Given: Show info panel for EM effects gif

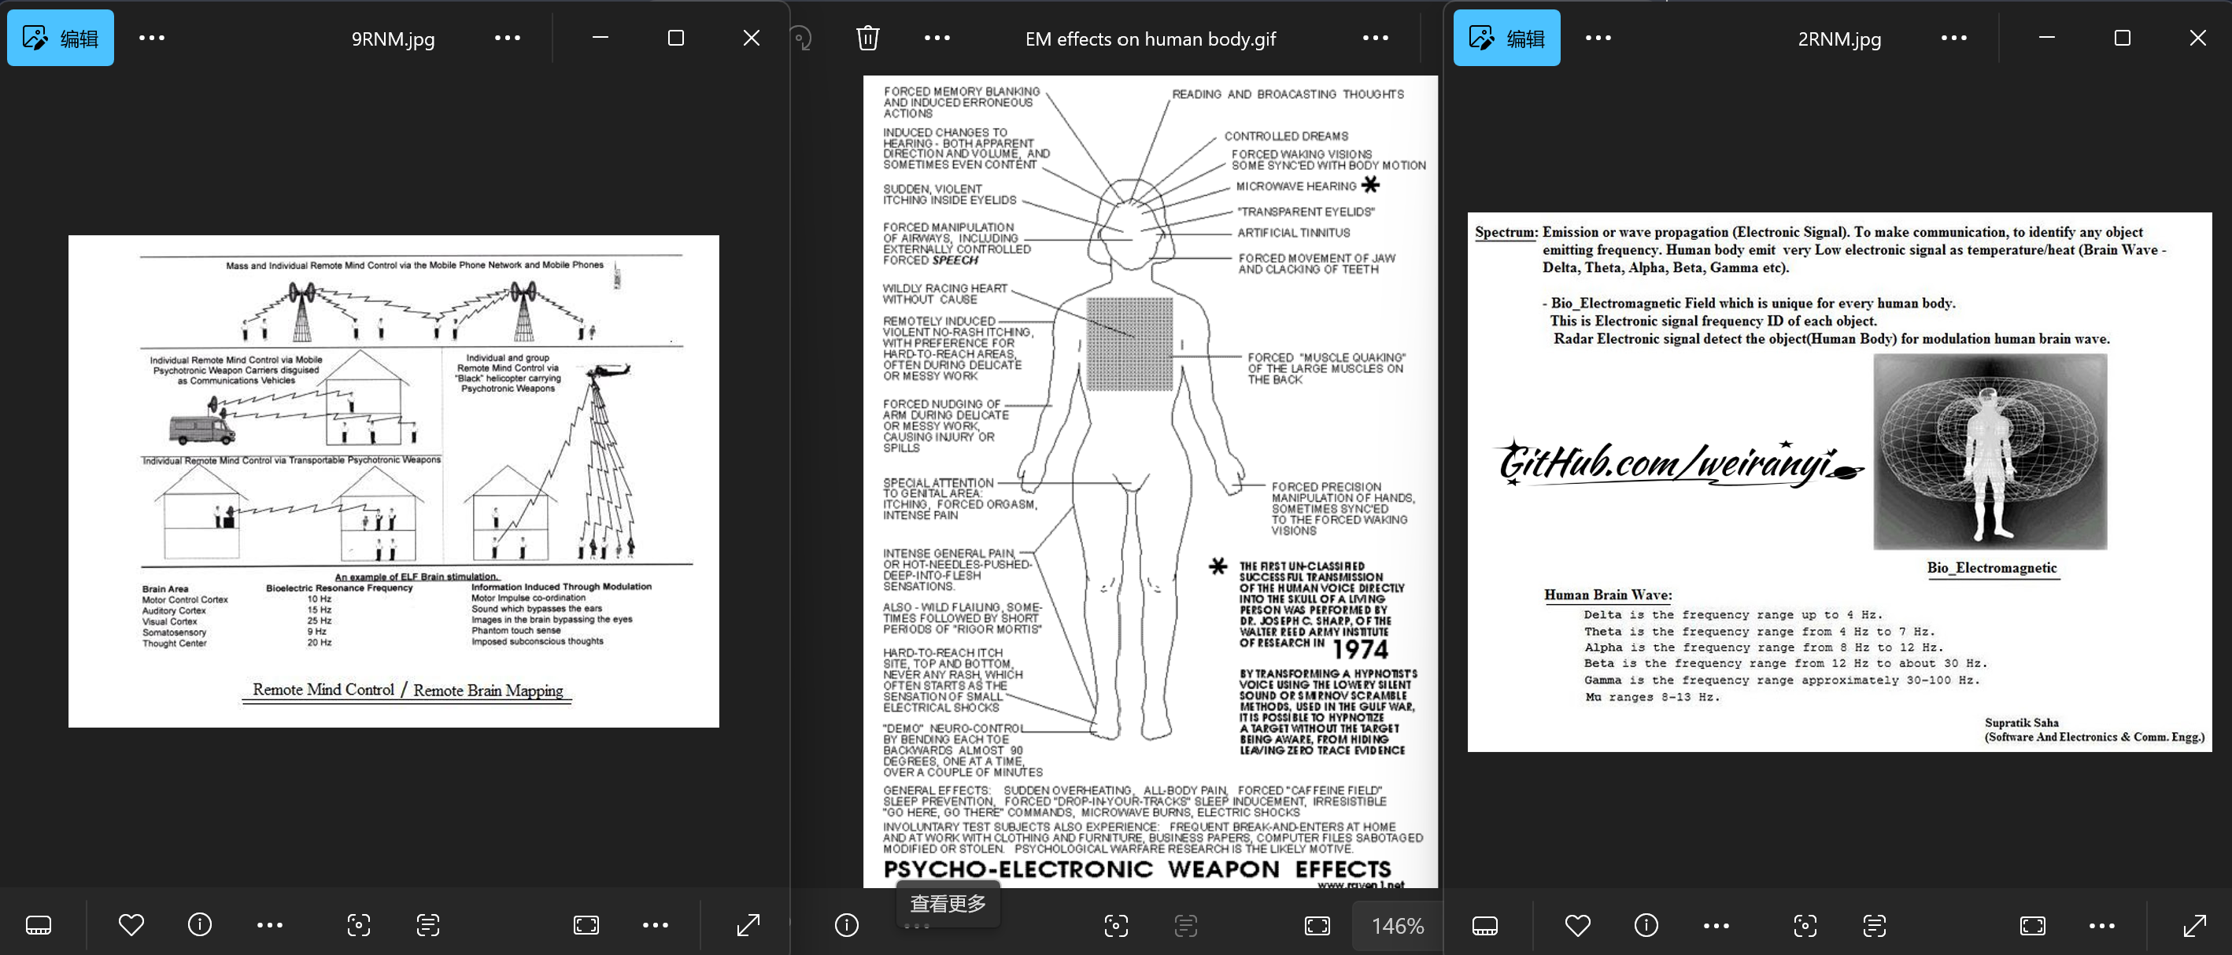Looking at the screenshot, I should click(847, 924).
